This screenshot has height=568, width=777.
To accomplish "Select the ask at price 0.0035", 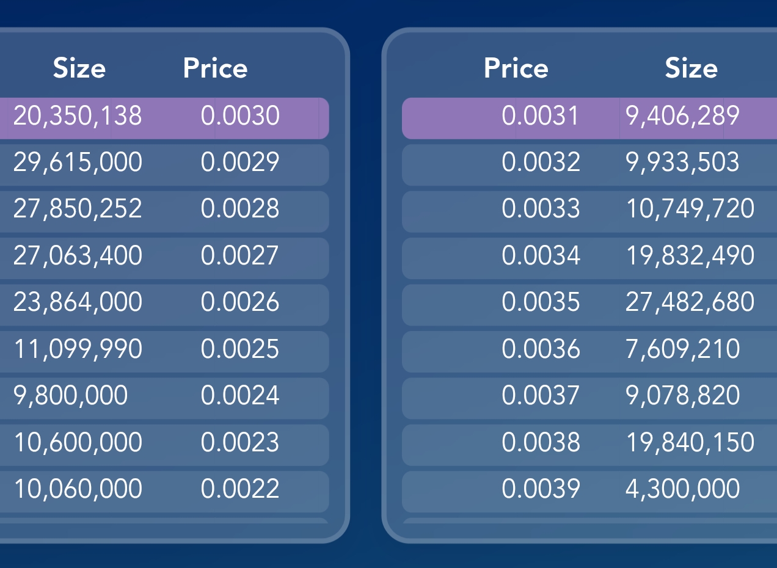I will [589, 305].
